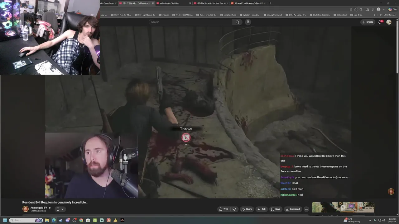
Task: Open the YouTube notifications bell
Action: [380, 22]
